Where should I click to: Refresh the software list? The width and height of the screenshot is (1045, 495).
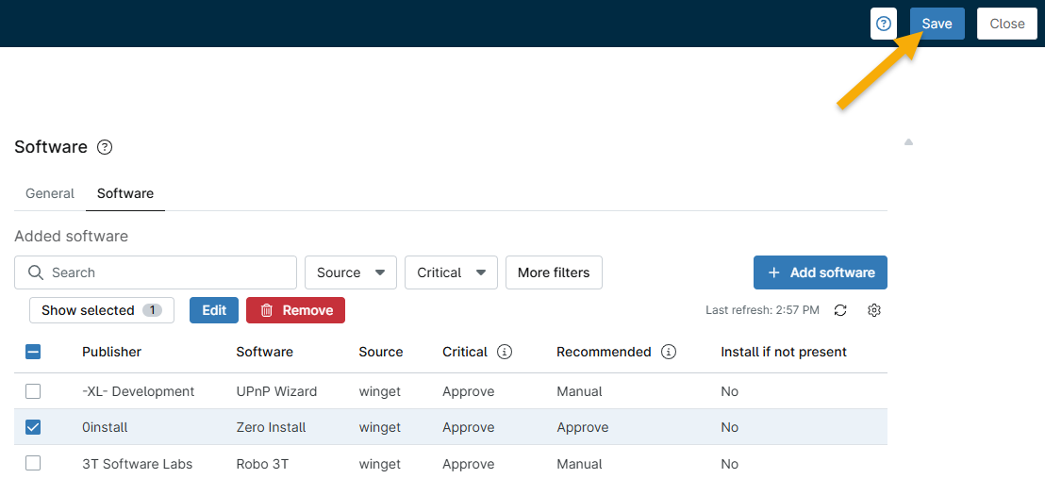tap(840, 310)
